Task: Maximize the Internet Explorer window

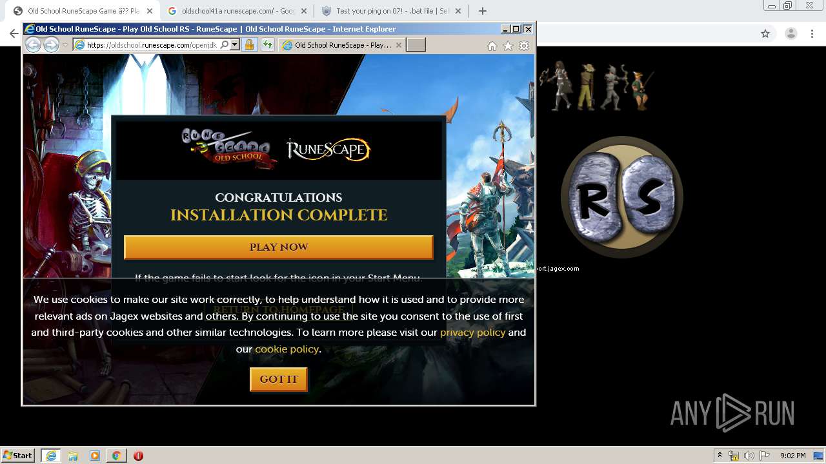Action: click(x=516, y=29)
